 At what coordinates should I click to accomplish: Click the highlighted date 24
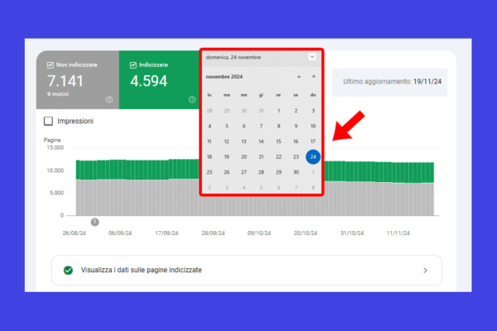tap(313, 156)
